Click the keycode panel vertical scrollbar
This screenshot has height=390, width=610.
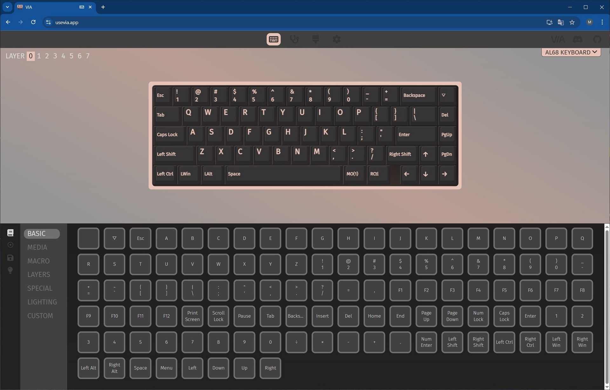[607, 307]
